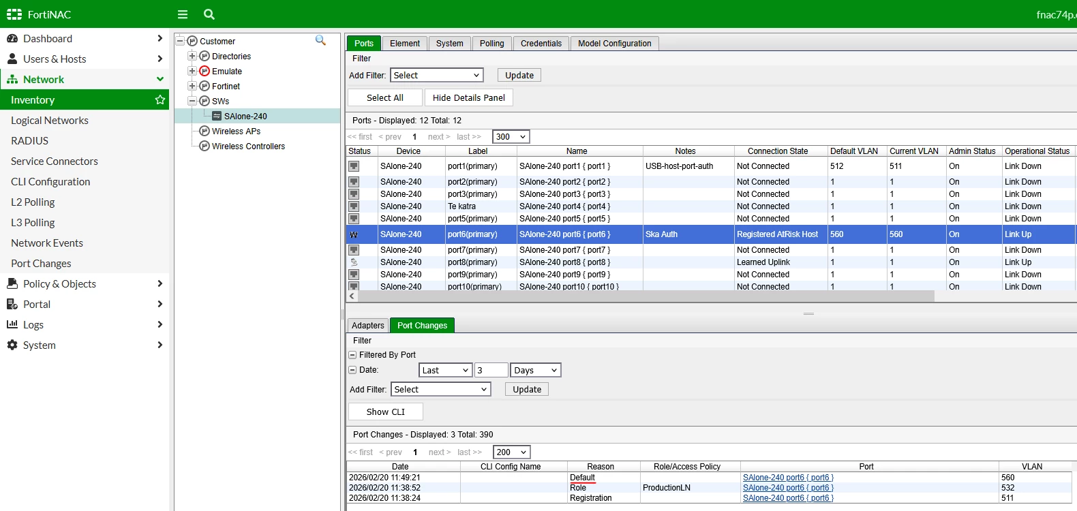
Task: Open the Port Changes page size 200 dropdown
Action: coord(512,452)
